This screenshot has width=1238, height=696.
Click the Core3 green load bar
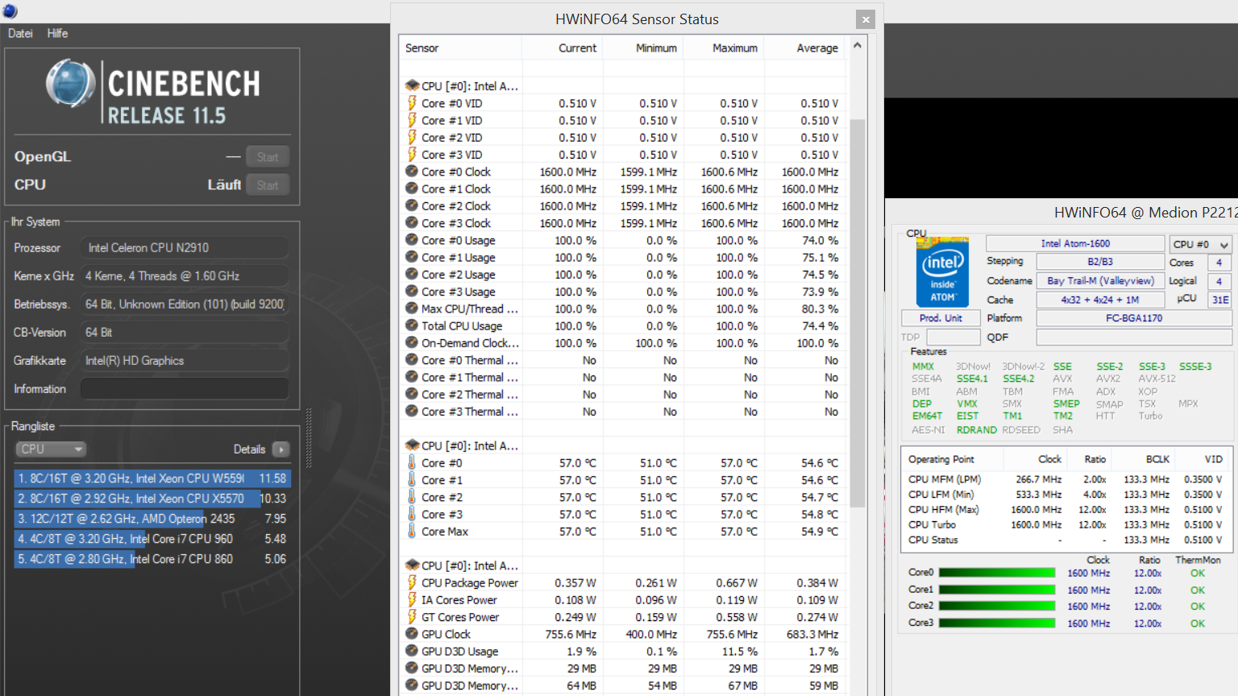point(997,623)
